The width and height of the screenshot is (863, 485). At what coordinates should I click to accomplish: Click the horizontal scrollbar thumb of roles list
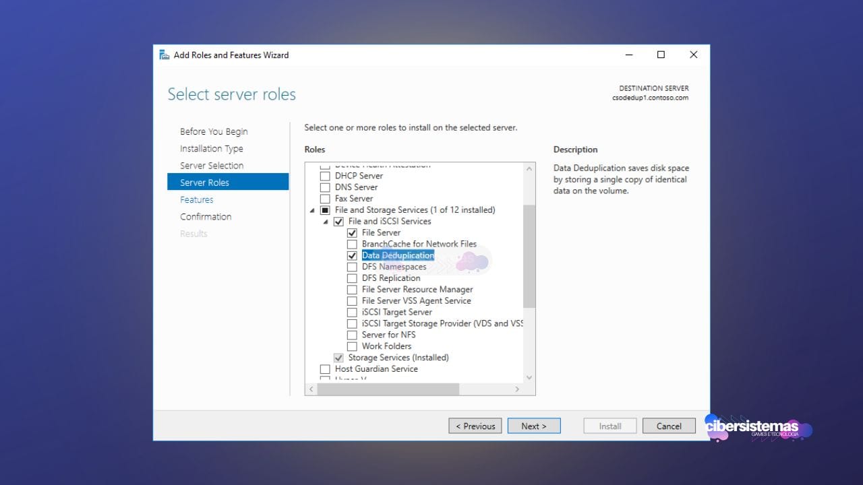point(388,389)
